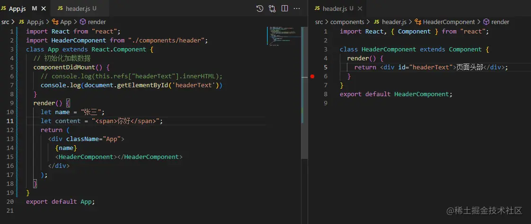The height and width of the screenshot is (224, 531).
Task: Click the 初始化加载数据 comment
Action: click(x=62, y=58)
